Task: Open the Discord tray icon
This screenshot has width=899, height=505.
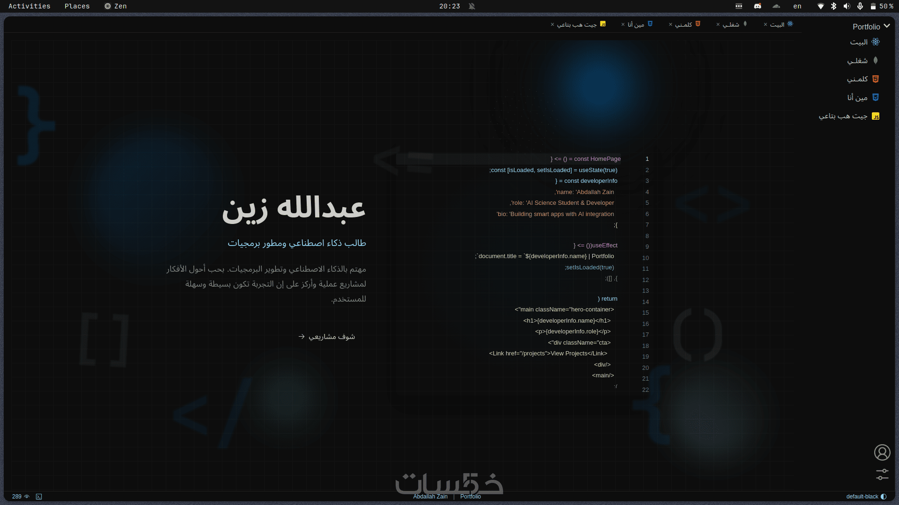Action: [758, 6]
